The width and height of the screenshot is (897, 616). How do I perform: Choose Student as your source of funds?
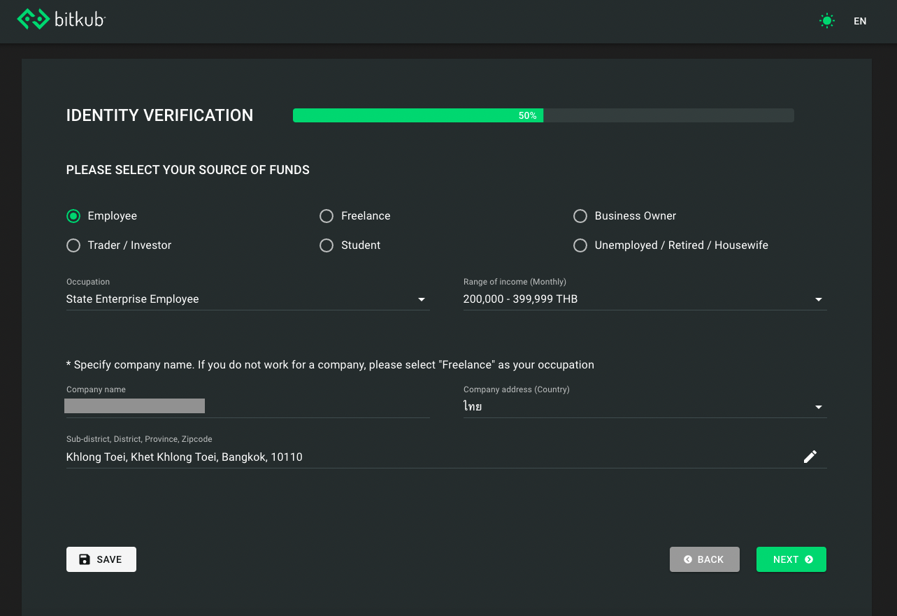click(x=326, y=245)
